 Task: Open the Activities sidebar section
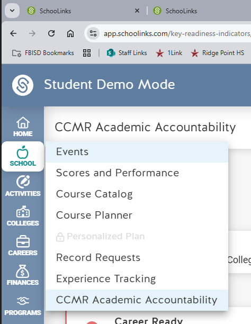tap(23, 186)
